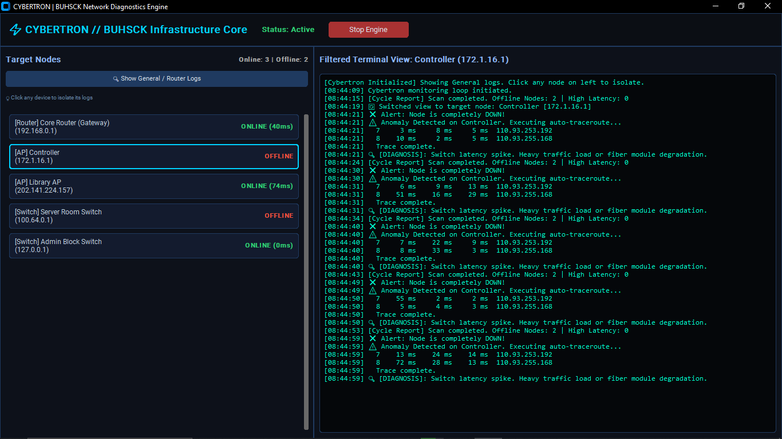
Task: Click the 08:44:15 Cycle Report log line
Action: click(x=476, y=98)
